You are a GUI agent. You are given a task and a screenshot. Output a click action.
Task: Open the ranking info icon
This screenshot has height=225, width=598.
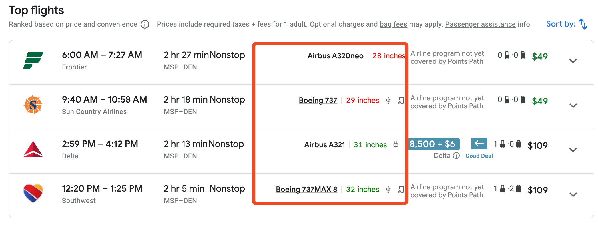(x=145, y=25)
